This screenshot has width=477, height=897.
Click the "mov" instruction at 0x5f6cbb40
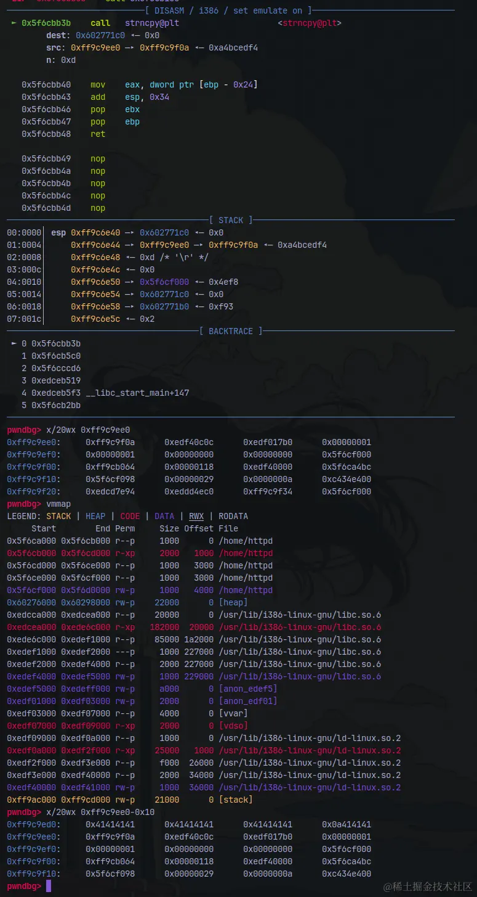98,84
